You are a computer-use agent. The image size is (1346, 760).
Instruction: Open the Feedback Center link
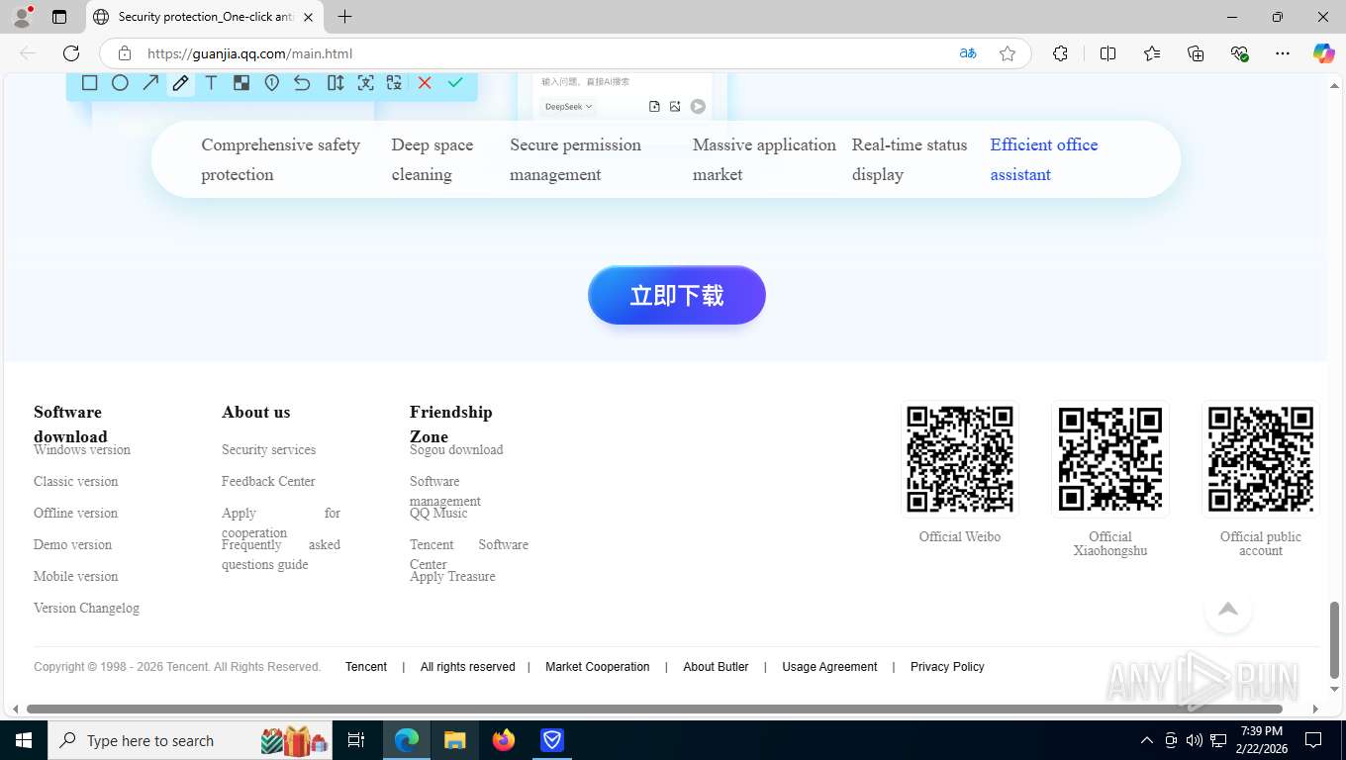[268, 481]
